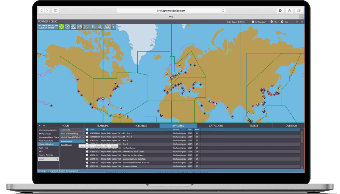Expand the map toolbar arrow
The height and width of the screenshot is (194, 340).
(x=114, y=26)
